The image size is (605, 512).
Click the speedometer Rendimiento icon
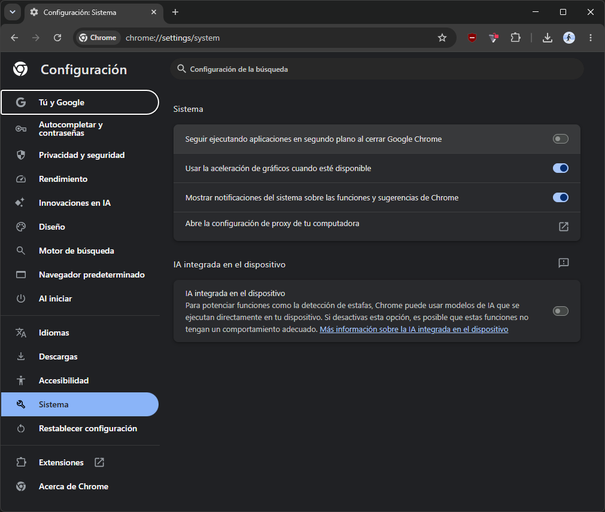point(21,179)
